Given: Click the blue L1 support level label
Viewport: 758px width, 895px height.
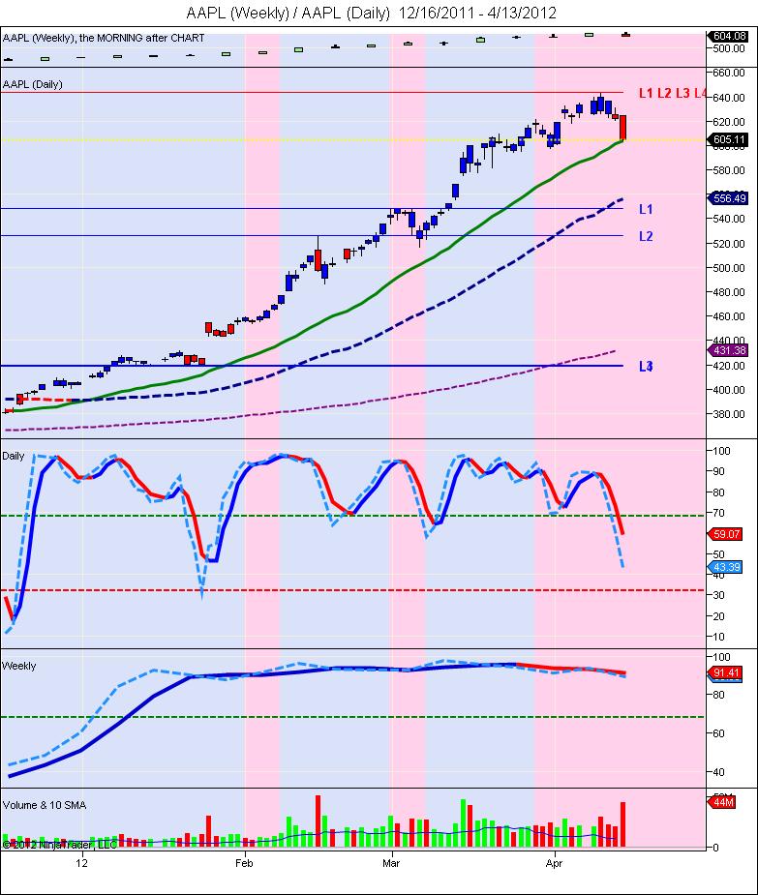Looking at the screenshot, I should [646, 210].
